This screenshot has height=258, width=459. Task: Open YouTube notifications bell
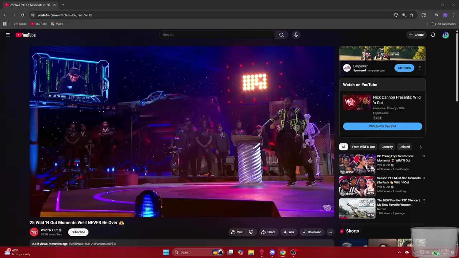[x=433, y=35]
